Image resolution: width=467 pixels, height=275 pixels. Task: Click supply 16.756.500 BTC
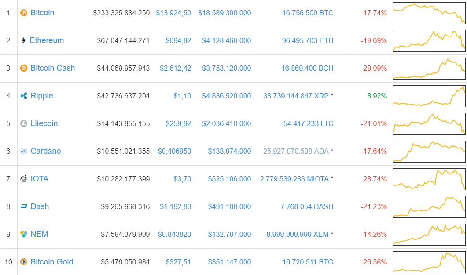pyautogui.click(x=308, y=13)
